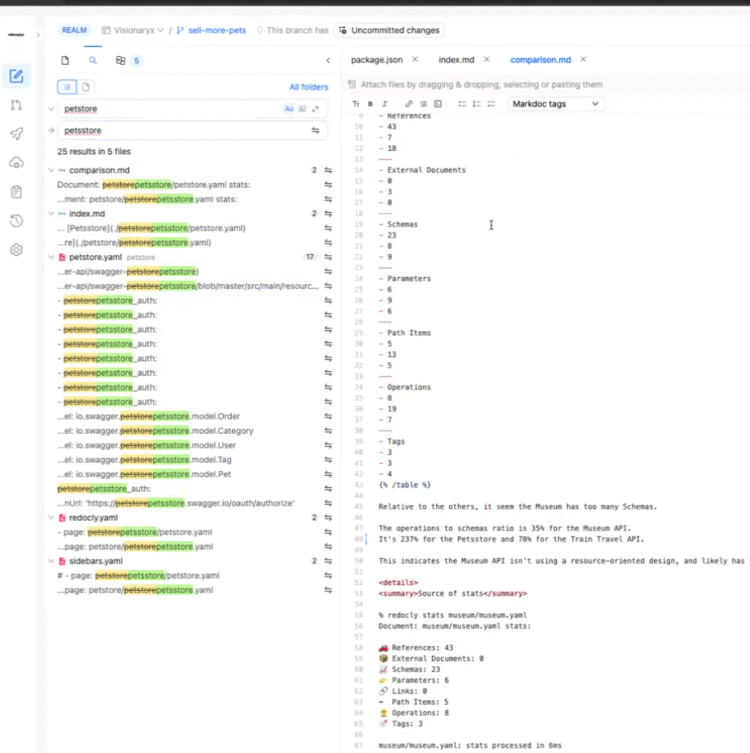This screenshot has height=753, width=750.
Task: Collapse the petstore.yaml search results group
Action: coord(51,257)
